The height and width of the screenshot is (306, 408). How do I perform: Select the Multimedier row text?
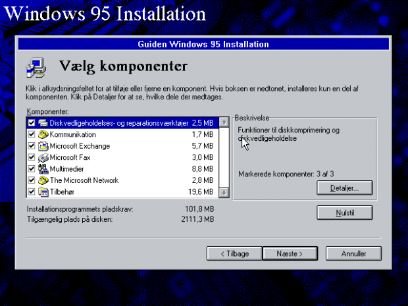(67, 169)
